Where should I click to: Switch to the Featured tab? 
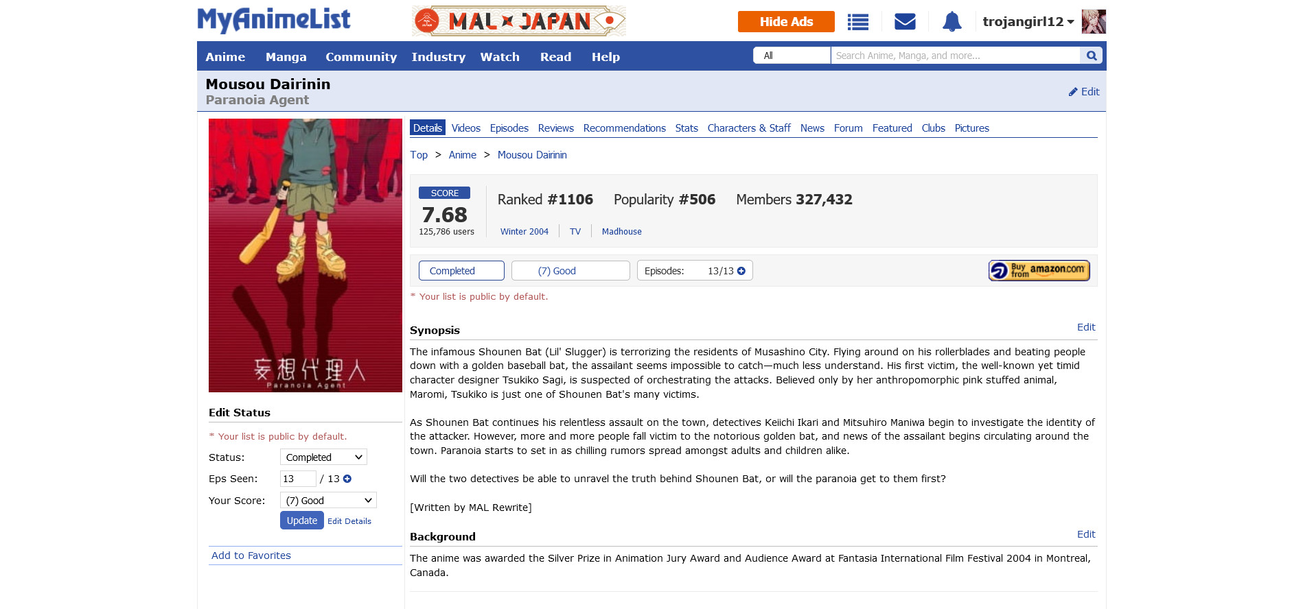click(x=892, y=128)
